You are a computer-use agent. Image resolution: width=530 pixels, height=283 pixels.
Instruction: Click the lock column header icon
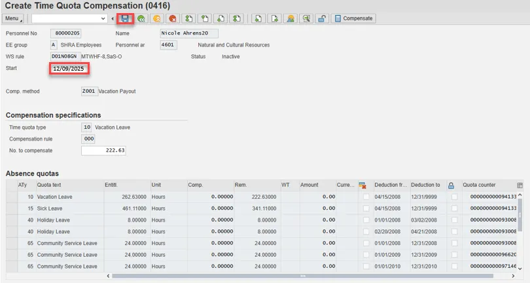(x=451, y=185)
